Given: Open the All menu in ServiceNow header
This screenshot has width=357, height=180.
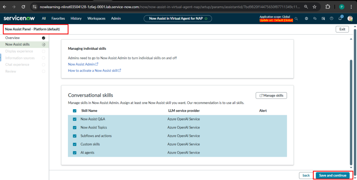Looking at the screenshot, I should (x=44, y=18).
